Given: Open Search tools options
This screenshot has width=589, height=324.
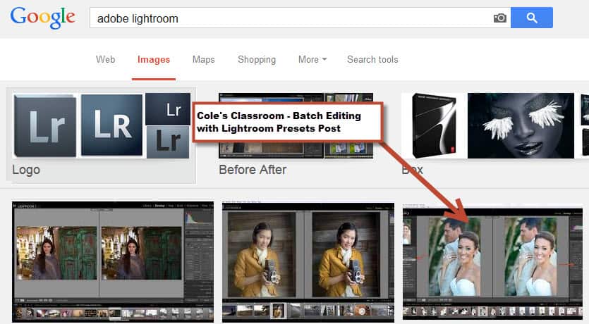Looking at the screenshot, I should coord(372,60).
